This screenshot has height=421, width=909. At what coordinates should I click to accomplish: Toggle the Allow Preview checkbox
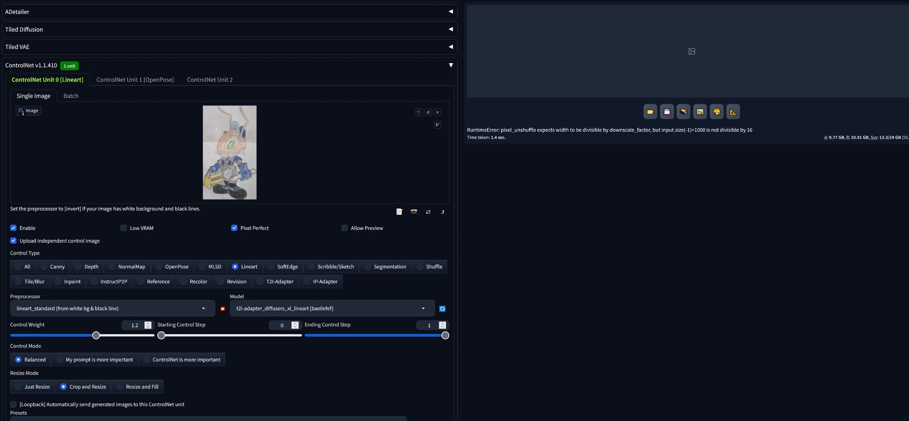(x=344, y=228)
